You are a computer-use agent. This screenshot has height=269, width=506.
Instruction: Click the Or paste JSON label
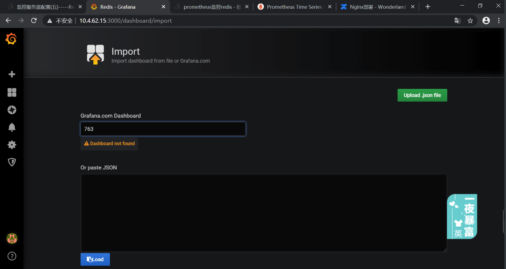click(99, 167)
